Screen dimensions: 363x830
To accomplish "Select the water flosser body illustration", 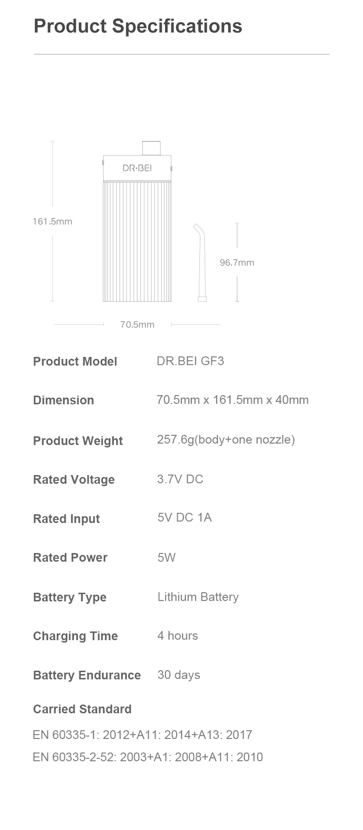I will [137, 221].
